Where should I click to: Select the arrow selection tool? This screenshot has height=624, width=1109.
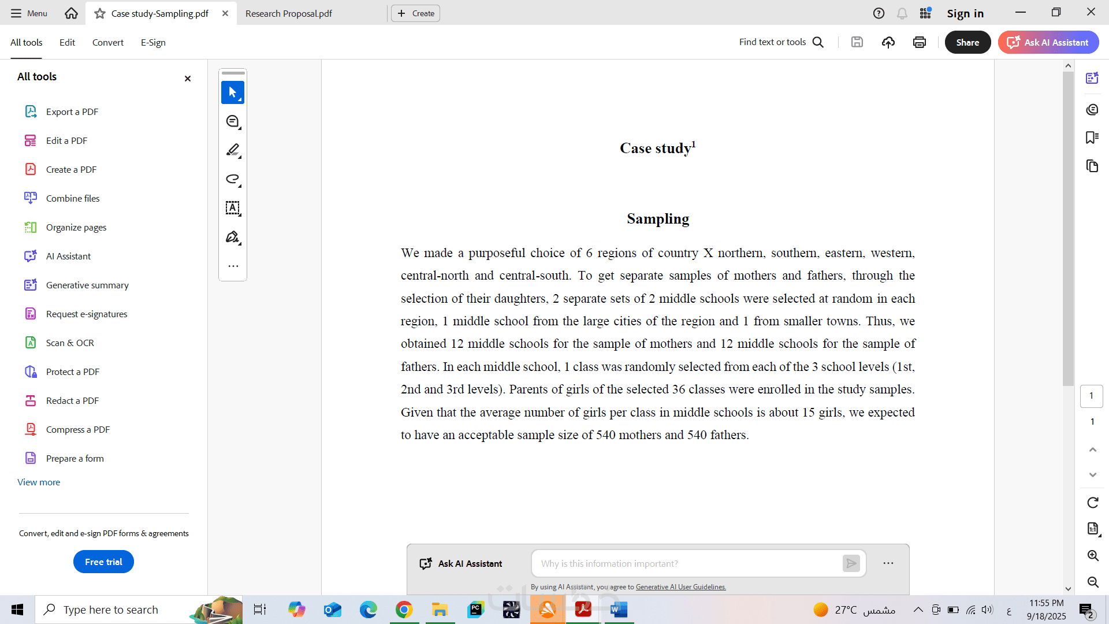point(233,92)
